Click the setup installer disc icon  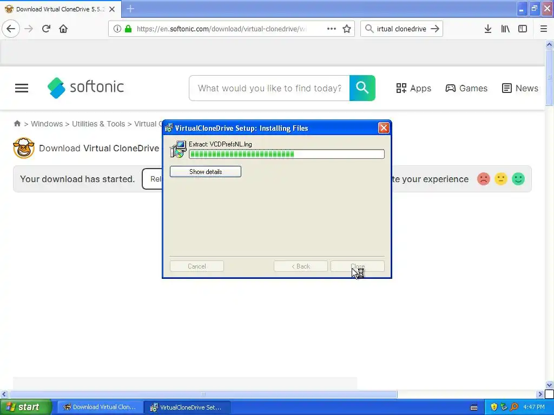178,149
